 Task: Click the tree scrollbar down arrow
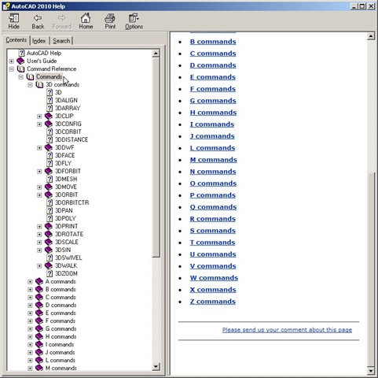pos(156,366)
